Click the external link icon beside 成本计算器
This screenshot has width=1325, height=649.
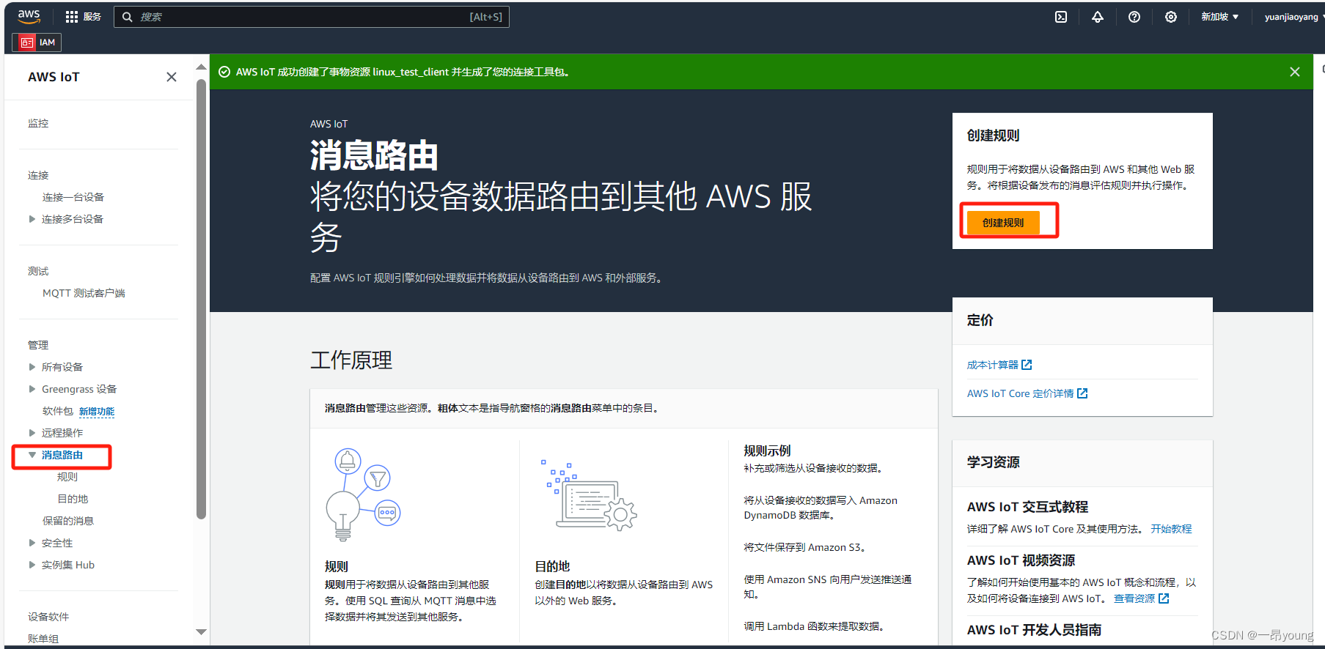[x=1027, y=365]
